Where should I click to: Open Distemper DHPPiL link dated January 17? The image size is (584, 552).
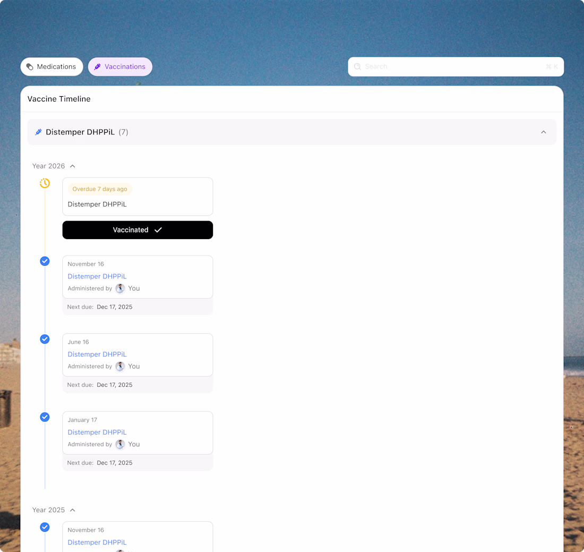coord(97,432)
